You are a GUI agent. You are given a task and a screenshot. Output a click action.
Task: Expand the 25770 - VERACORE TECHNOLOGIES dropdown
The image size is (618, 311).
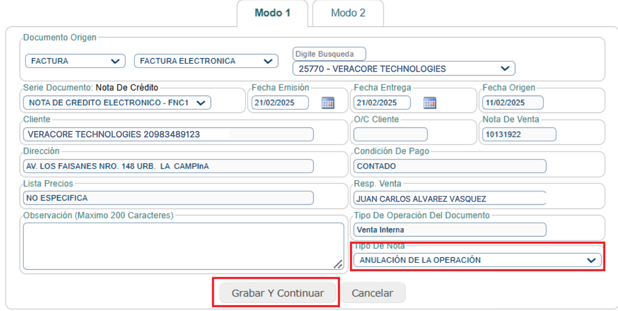pos(404,69)
